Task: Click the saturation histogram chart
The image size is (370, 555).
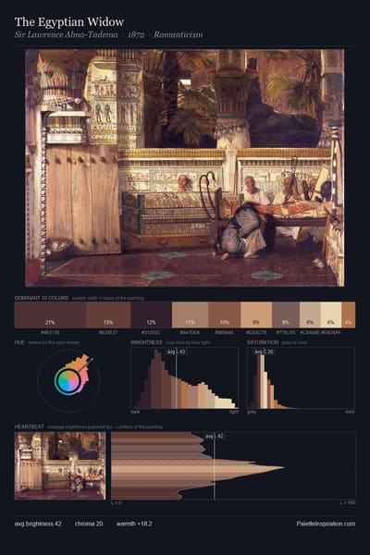Action: (301, 378)
